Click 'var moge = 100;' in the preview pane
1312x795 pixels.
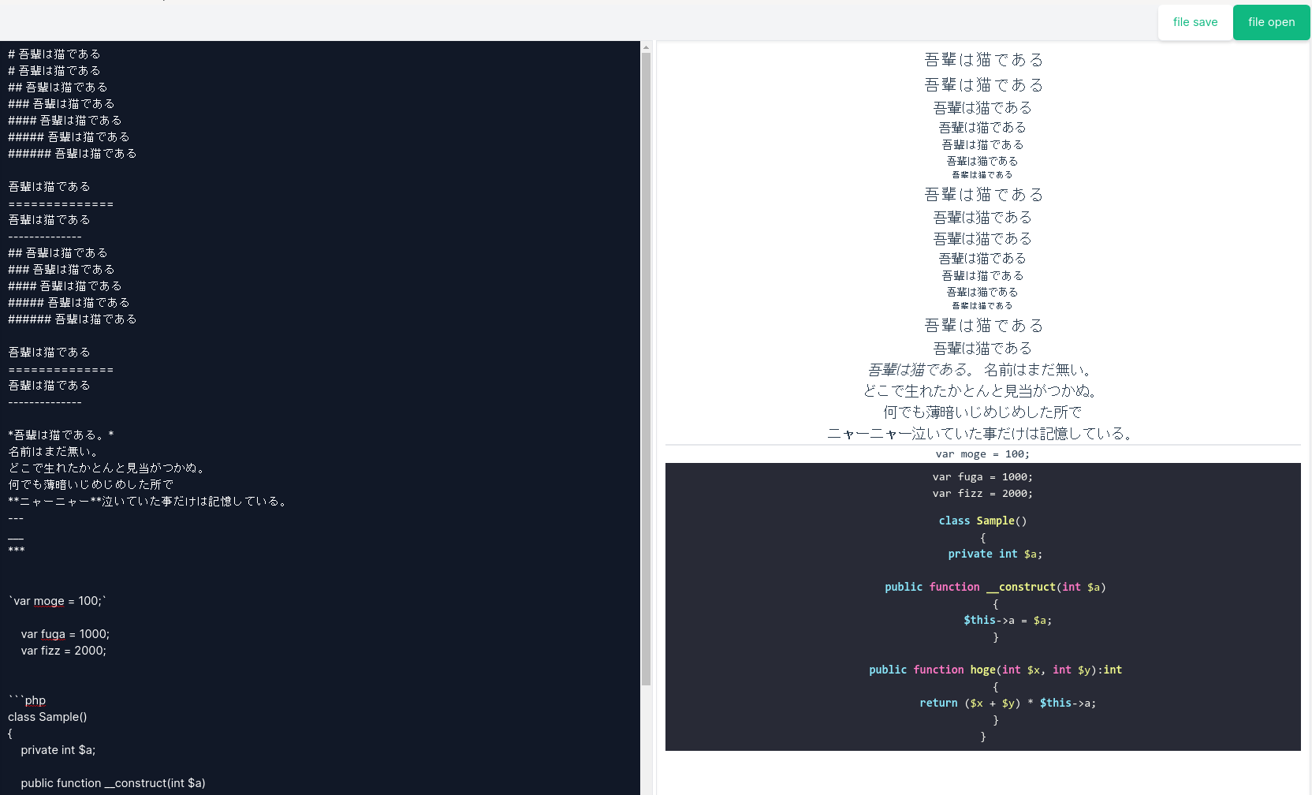tap(982, 454)
